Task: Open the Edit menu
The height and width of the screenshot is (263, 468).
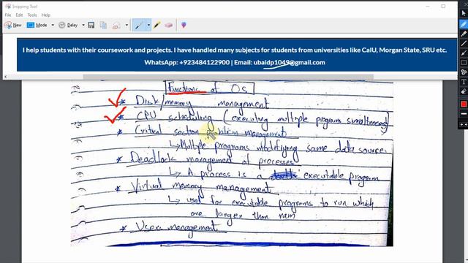Action: click(20, 15)
